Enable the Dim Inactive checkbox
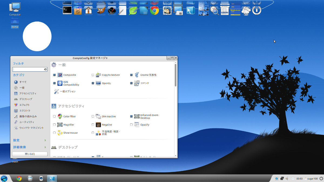This screenshot has width=324, height=182. pyautogui.click(x=93, y=116)
